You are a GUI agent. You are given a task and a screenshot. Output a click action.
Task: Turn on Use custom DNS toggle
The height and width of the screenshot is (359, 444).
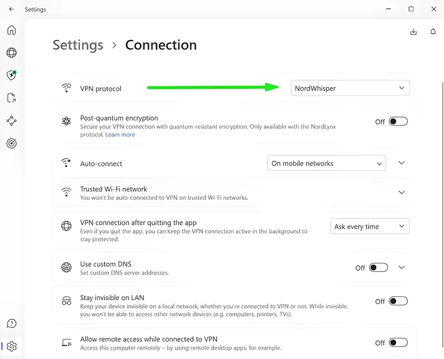[379, 268]
